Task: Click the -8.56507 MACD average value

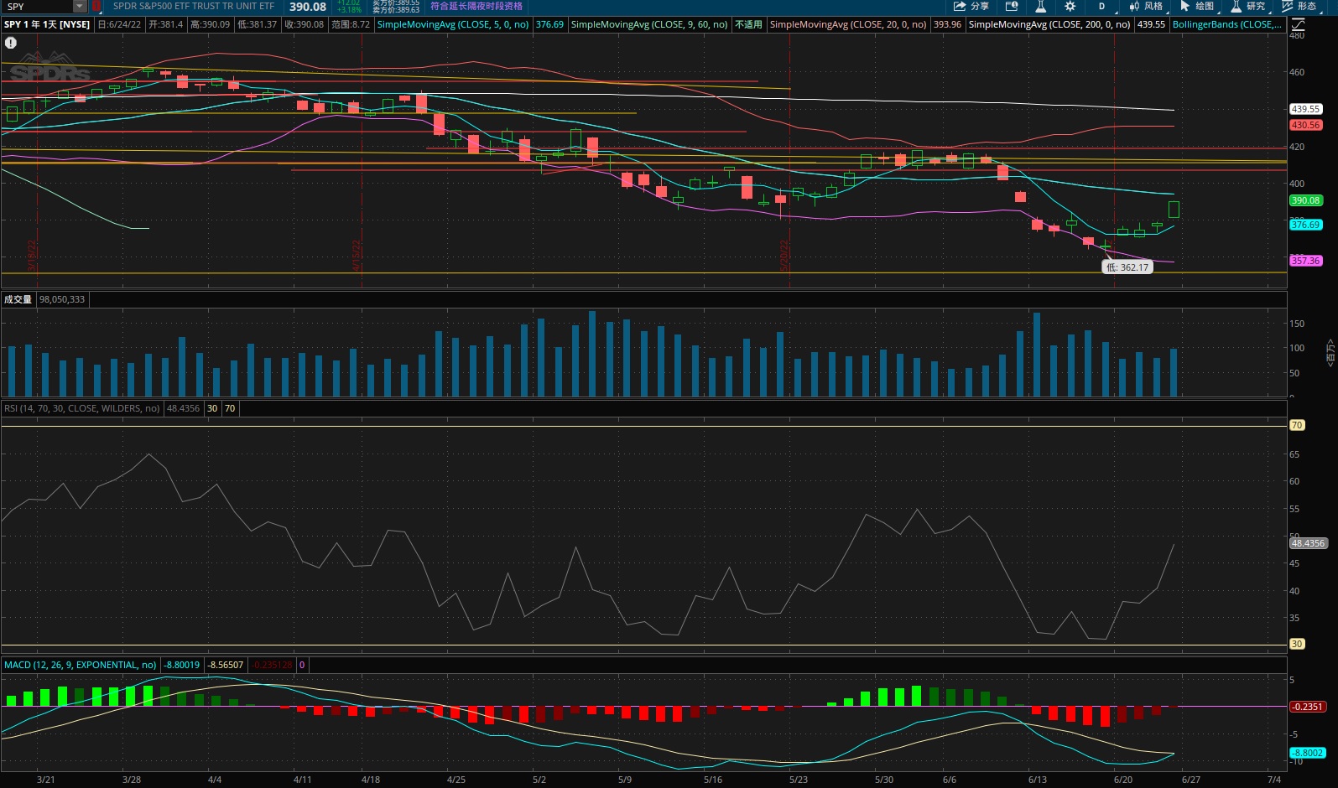Action: (x=226, y=665)
